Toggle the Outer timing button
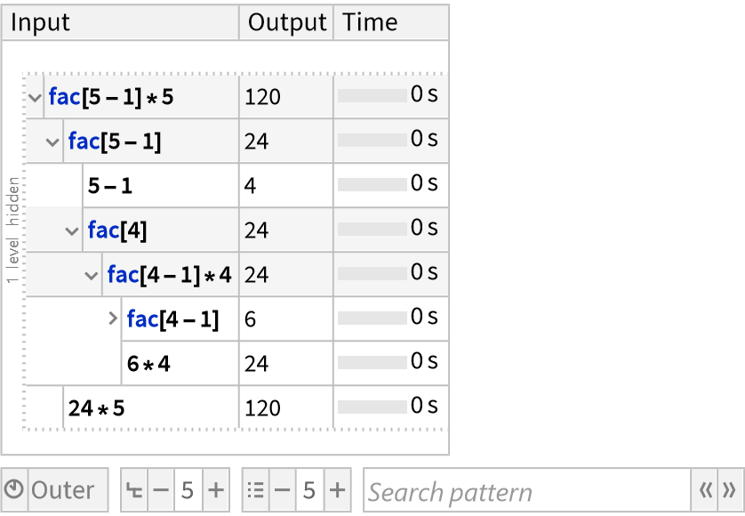 pyautogui.click(x=63, y=490)
